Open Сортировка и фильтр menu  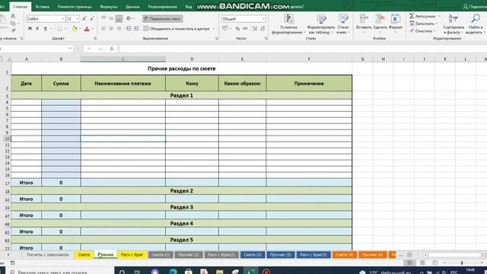point(454,24)
